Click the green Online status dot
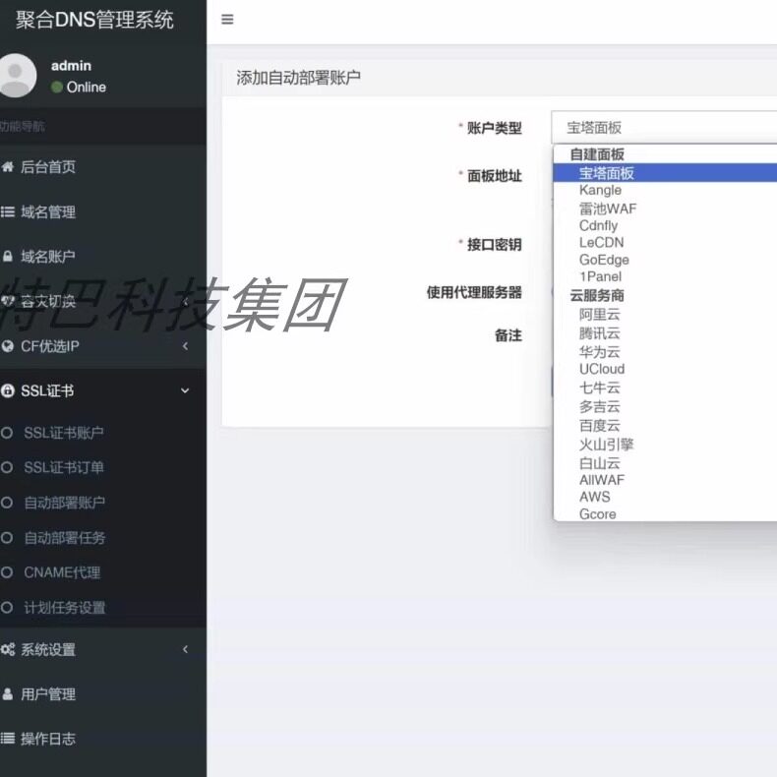This screenshot has height=777, width=777. click(x=57, y=88)
